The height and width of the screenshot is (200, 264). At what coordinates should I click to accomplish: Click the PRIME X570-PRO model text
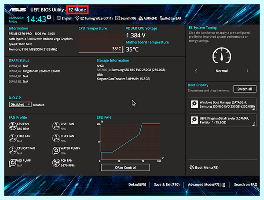click(x=20, y=34)
